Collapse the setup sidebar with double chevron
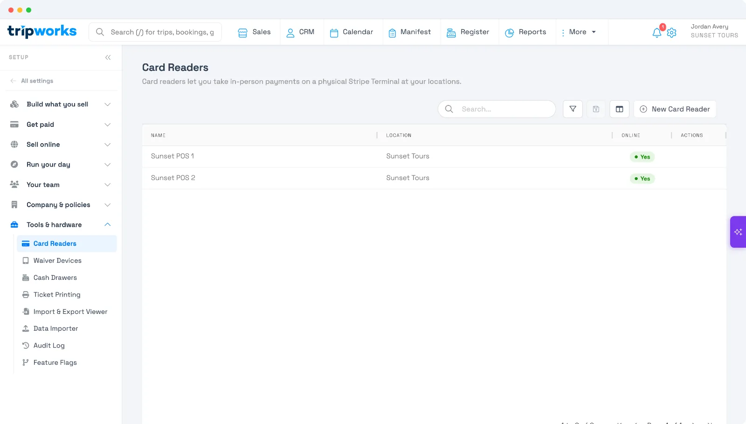This screenshot has width=746, height=424. click(x=108, y=57)
